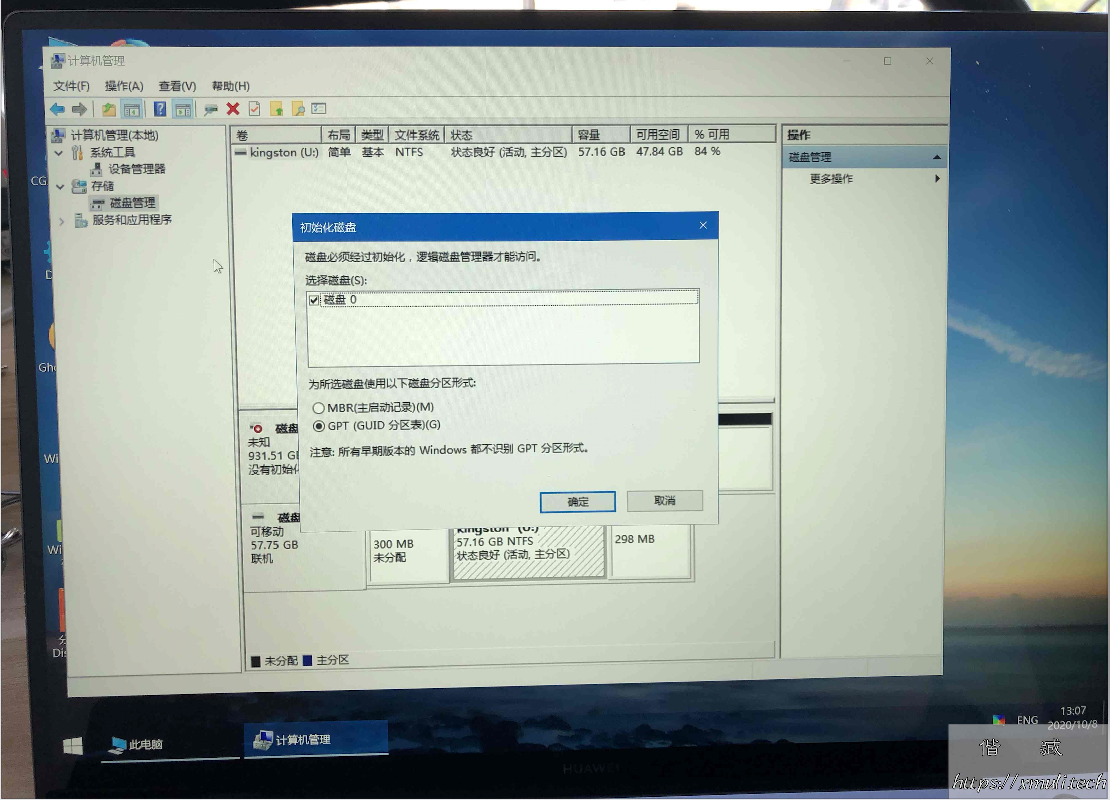Image resolution: width=1110 pixels, height=800 pixels.
Task: Click the blue 主分区 legend color swatch
Action: tap(307, 660)
